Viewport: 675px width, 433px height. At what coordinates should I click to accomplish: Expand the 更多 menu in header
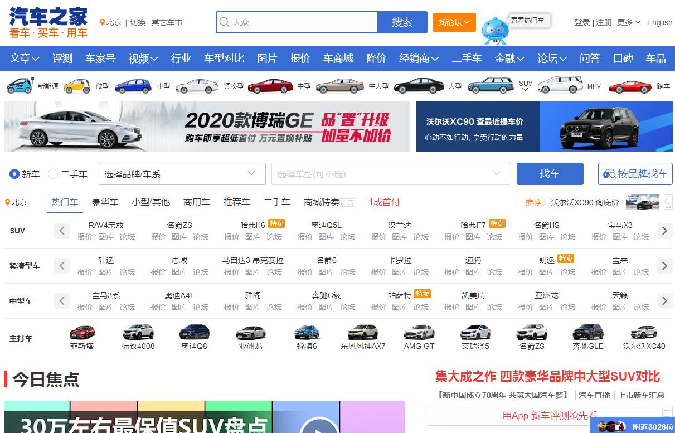628,22
